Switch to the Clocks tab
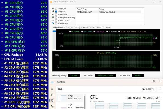Viewport: 163px width, 109px height. pos(93,28)
